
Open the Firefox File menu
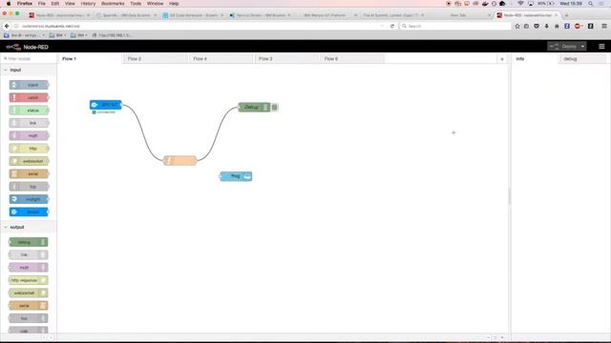[x=42, y=4]
